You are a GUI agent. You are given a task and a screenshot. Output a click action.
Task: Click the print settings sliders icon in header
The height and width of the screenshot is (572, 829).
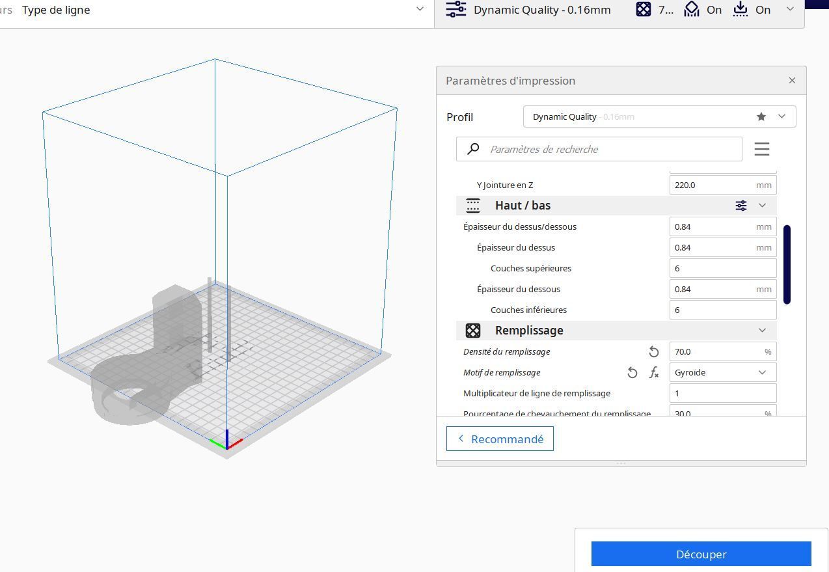(456, 10)
